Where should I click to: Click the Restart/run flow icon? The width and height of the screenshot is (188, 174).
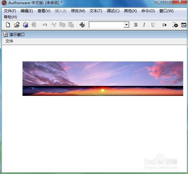pos(165,25)
